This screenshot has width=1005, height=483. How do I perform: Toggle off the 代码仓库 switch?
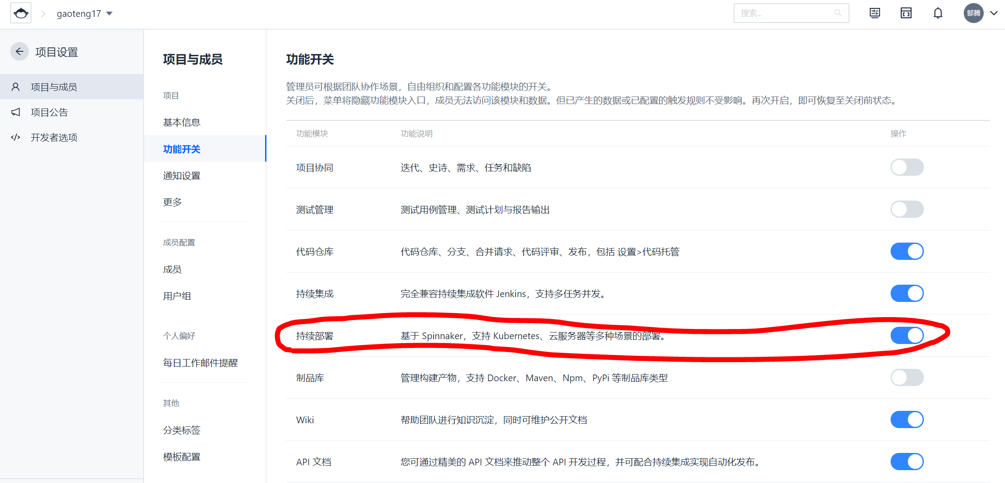(907, 251)
